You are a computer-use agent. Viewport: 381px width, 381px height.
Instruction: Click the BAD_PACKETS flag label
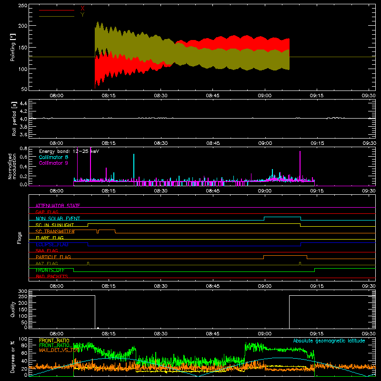pyautogui.click(x=52, y=276)
